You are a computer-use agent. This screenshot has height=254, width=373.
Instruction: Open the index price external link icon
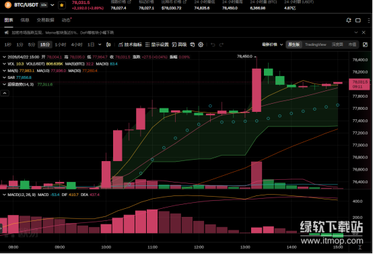(x=129, y=2)
